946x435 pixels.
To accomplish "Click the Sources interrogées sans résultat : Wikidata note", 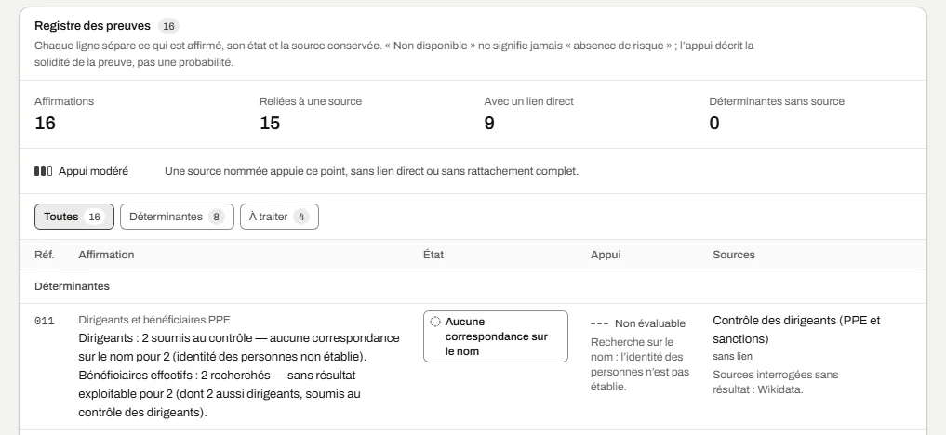I will click(x=775, y=382).
